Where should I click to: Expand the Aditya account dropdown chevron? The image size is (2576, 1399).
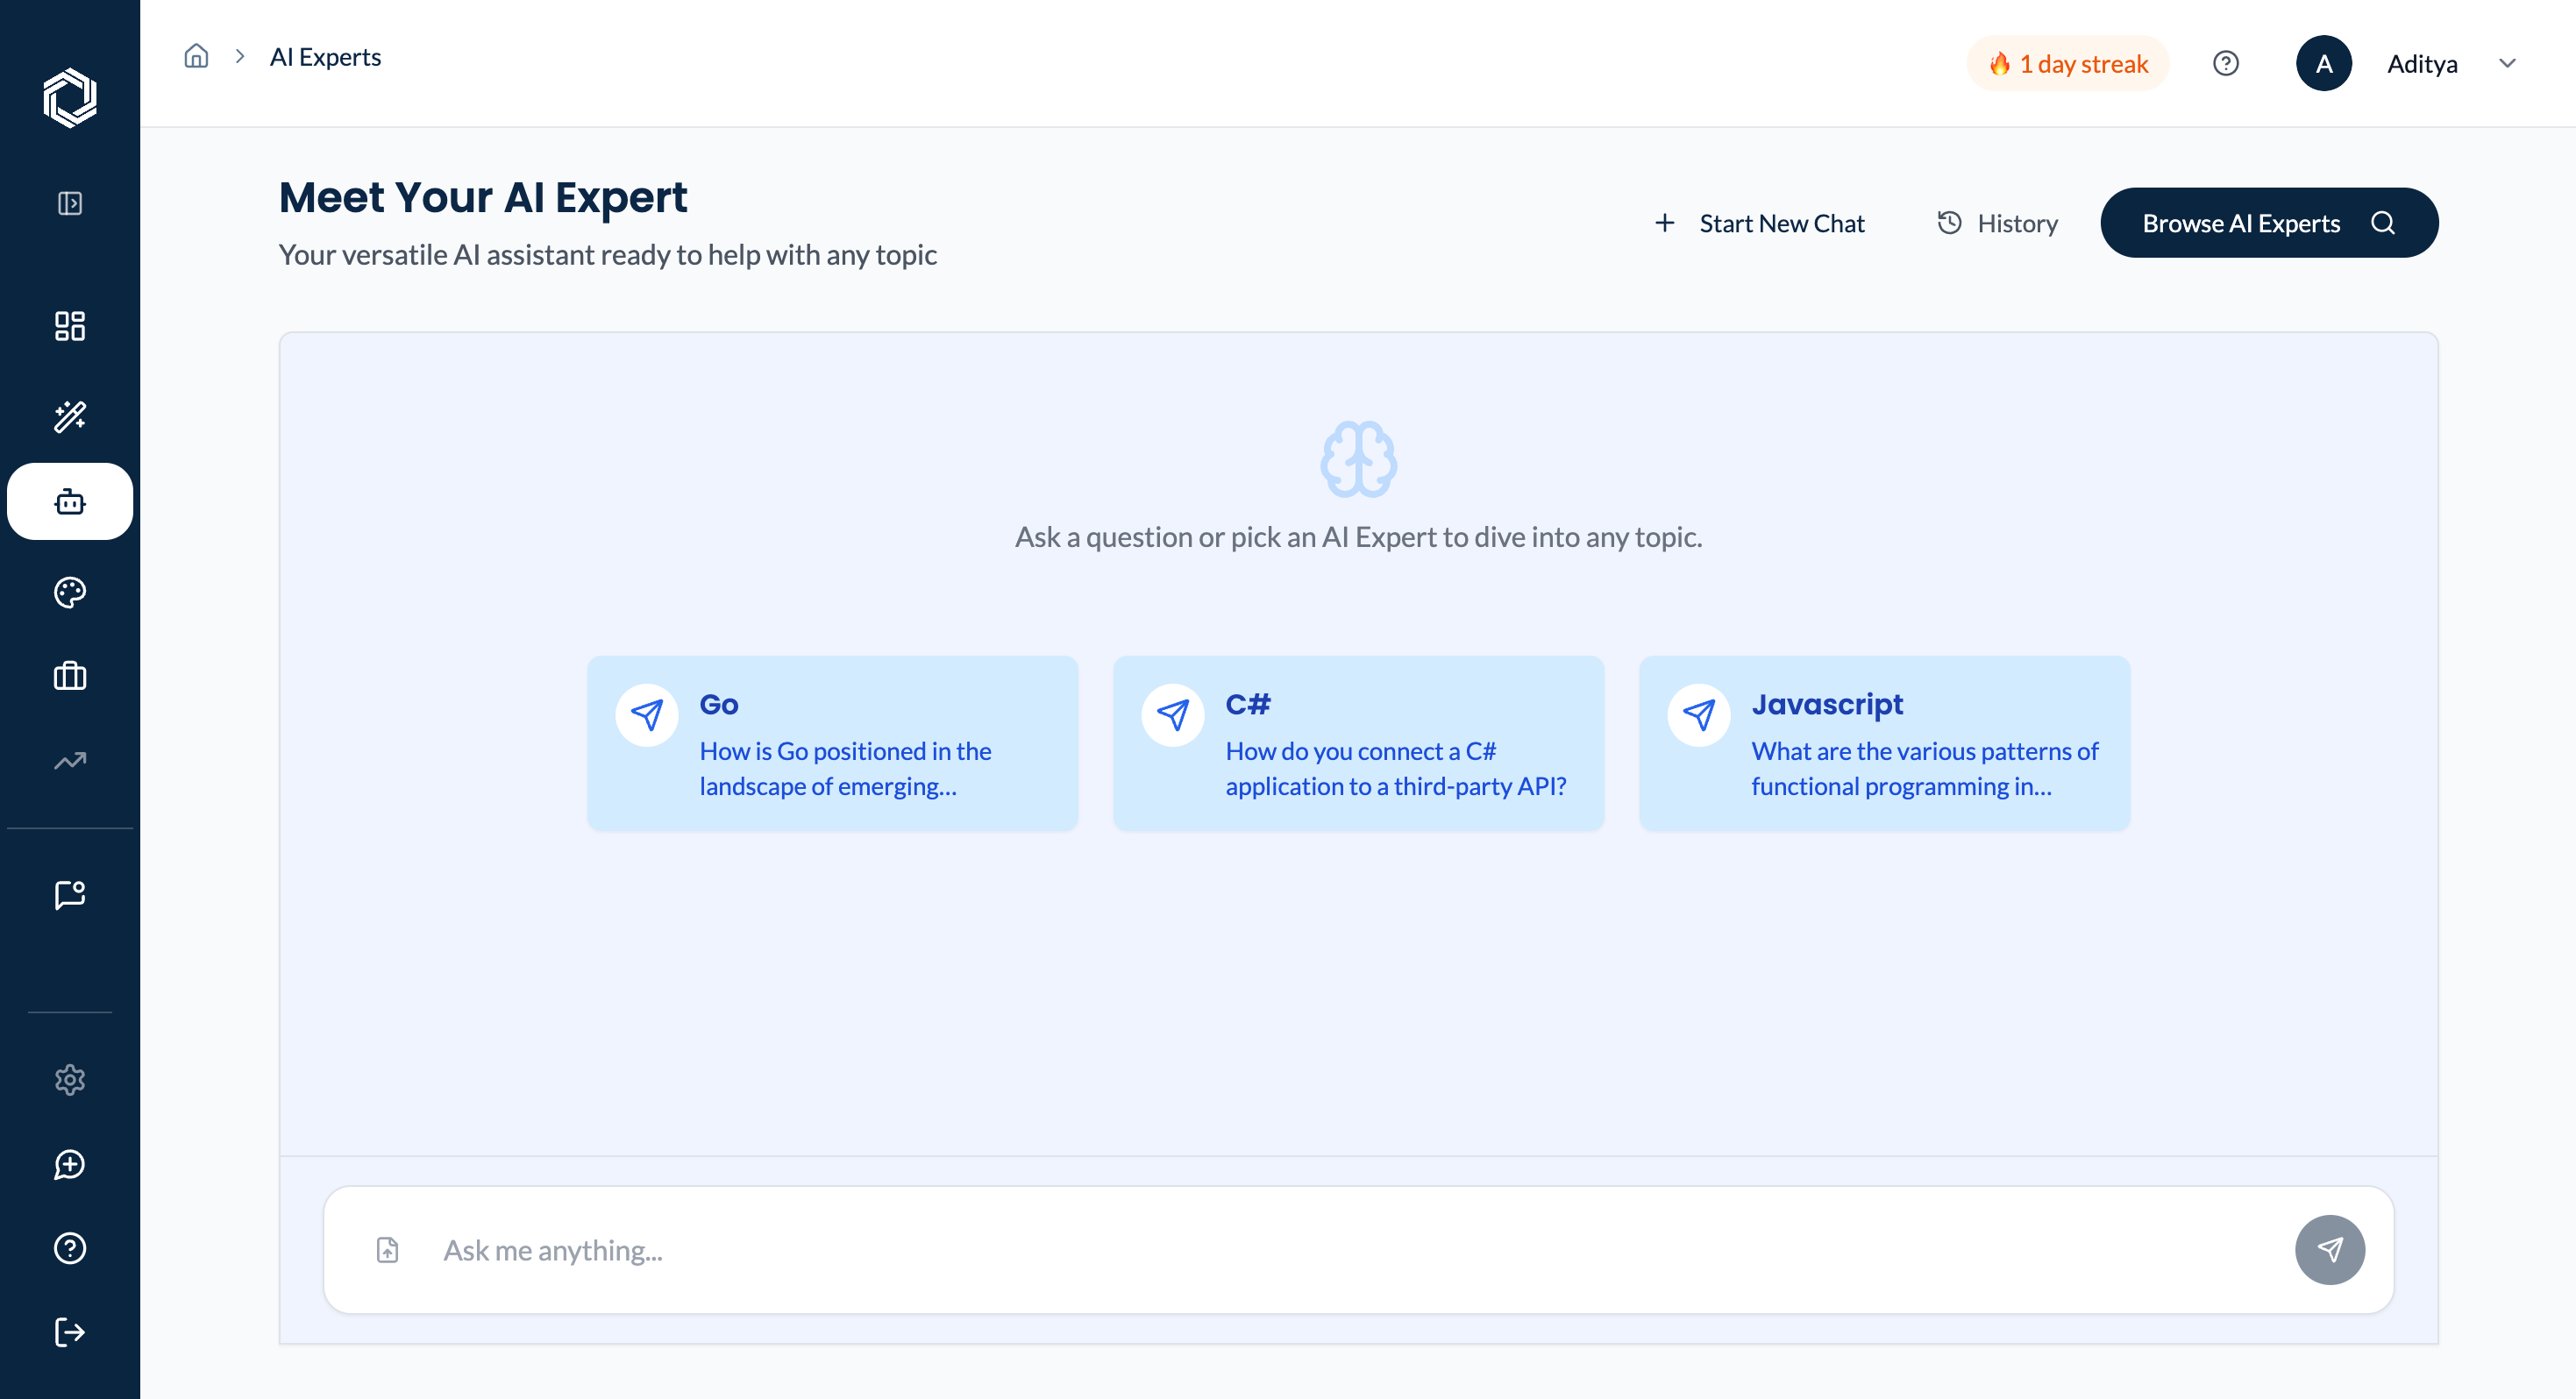click(2507, 64)
